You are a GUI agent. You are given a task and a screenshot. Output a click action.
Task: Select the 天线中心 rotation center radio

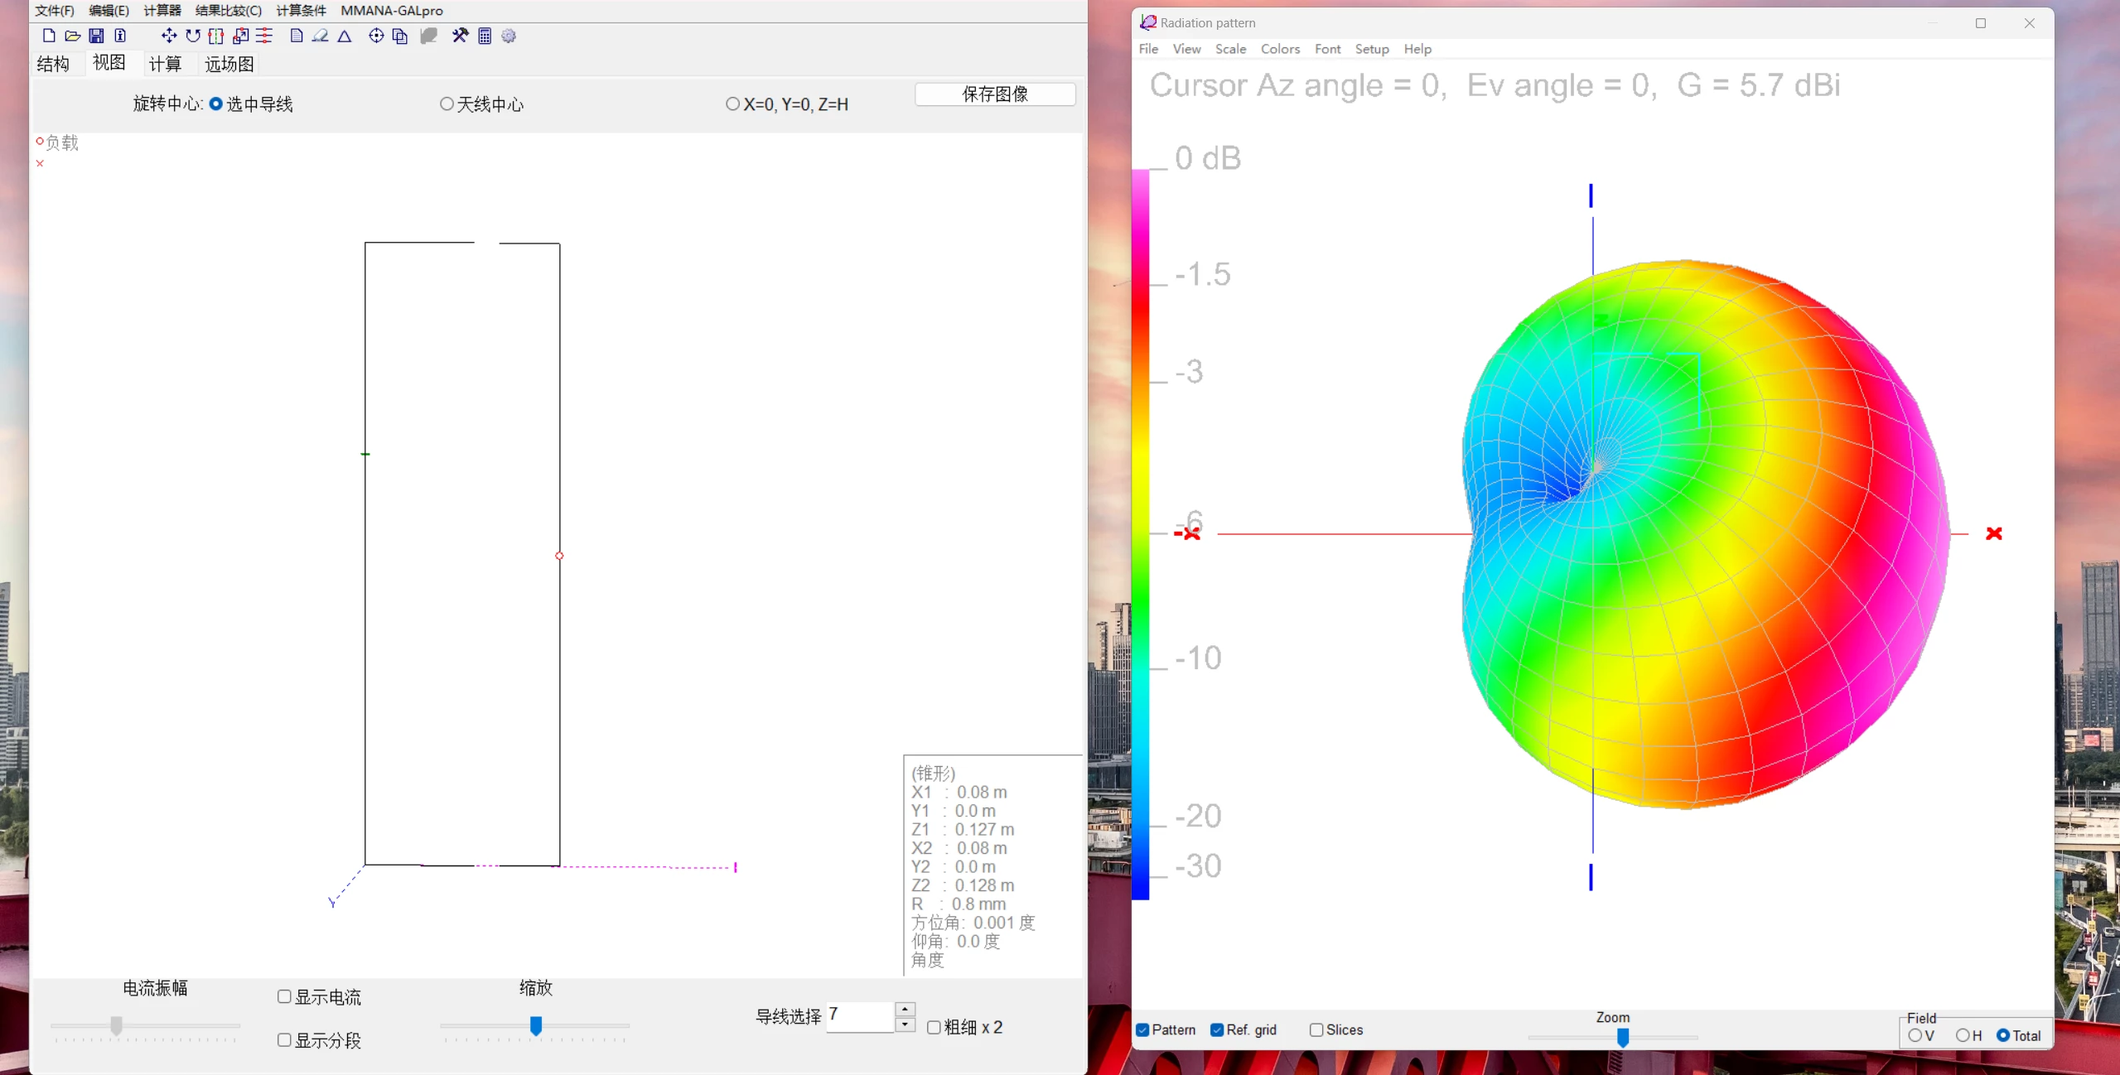(447, 104)
